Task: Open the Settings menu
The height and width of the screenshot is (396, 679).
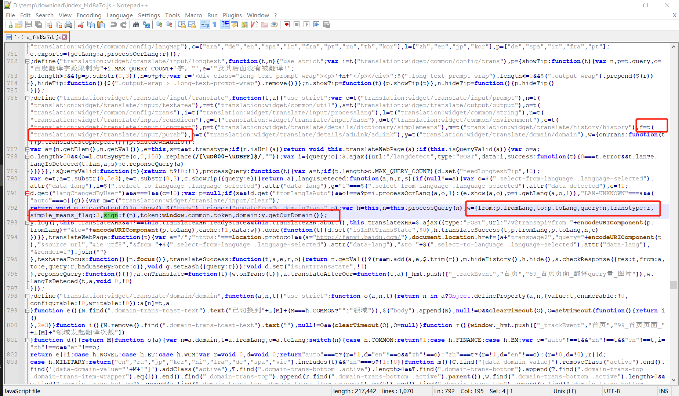Action: 149,15
